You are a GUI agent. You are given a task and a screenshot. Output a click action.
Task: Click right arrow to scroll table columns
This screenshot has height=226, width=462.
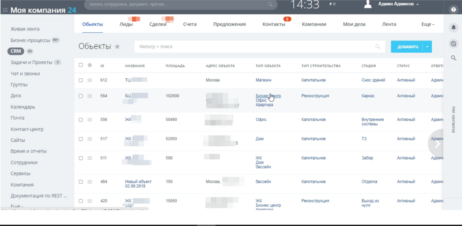click(437, 144)
